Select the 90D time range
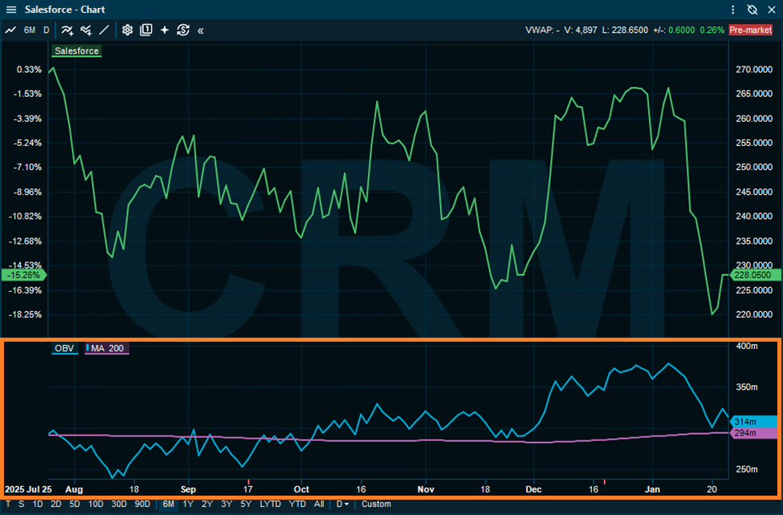This screenshot has height=515, width=783. pyautogui.click(x=142, y=504)
